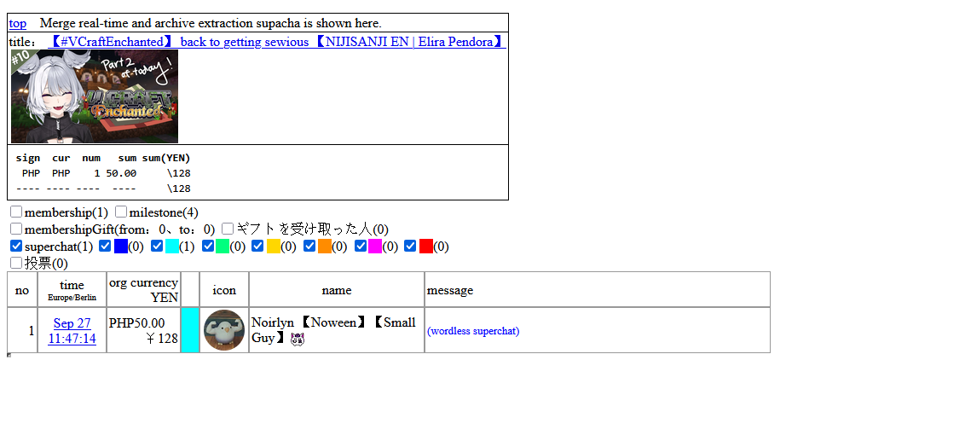Click the cyan tier cell in row 1
This screenshot has width=971, height=447.
coord(190,330)
